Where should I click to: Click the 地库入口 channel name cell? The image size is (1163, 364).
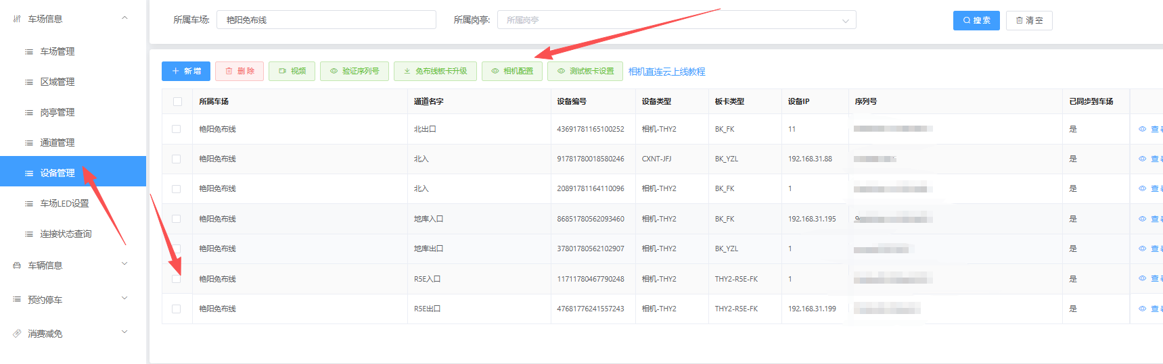[429, 219]
